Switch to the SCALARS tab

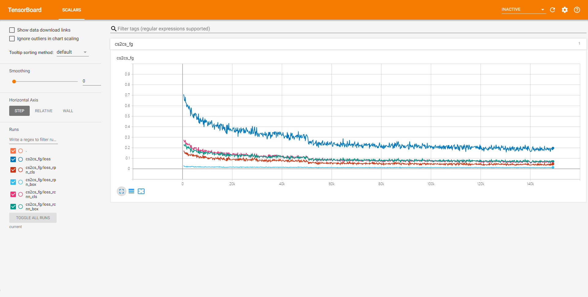click(72, 10)
